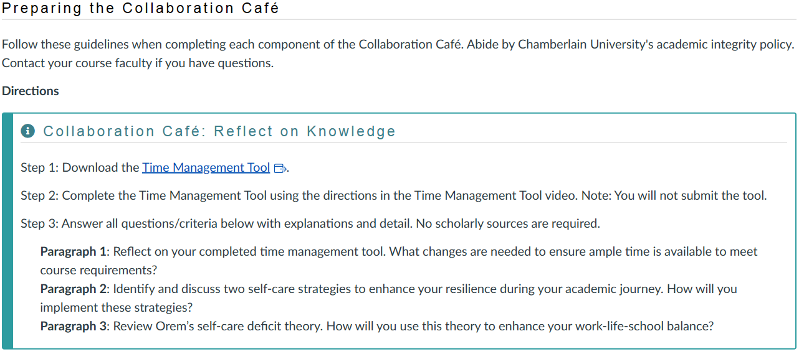Viewport: 799px width, 354px height.
Task: Click the "Step 2" label text
Action: 39,196
